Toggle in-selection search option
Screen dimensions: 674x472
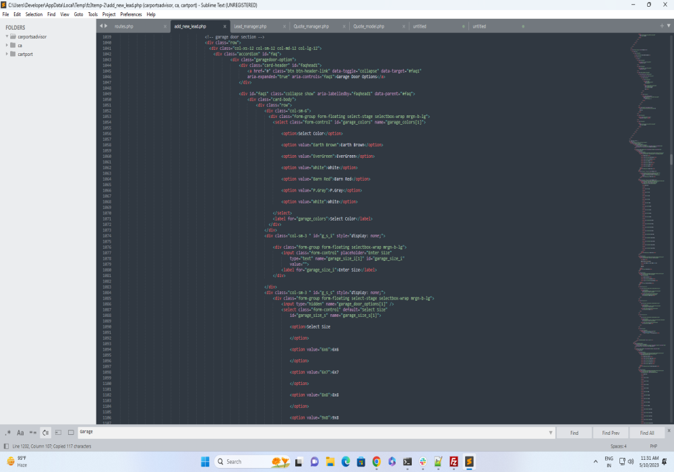[x=58, y=432]
